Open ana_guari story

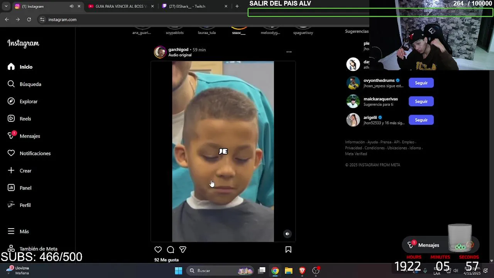142,30
